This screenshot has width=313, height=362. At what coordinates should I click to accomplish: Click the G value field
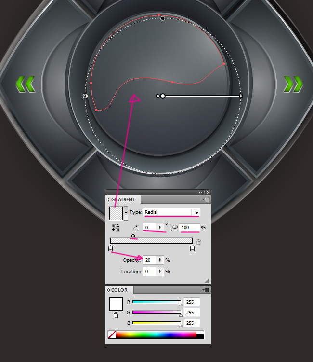[x=192, y=312]
